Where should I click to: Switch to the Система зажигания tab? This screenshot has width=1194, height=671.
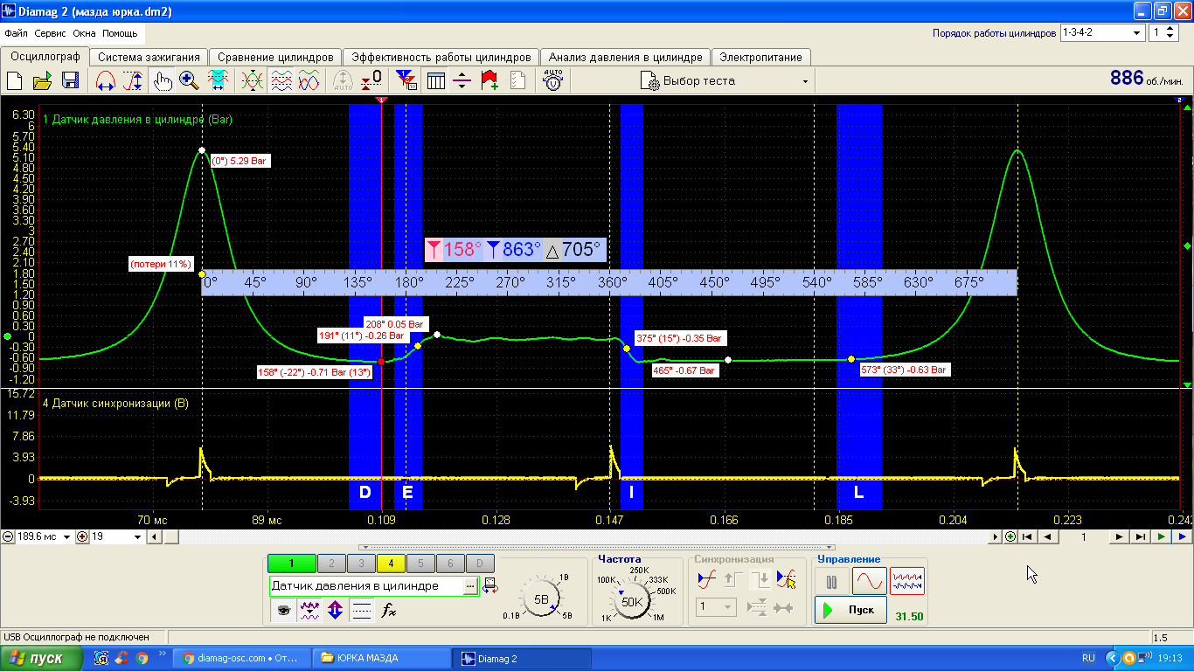click(x=149, y=57)
